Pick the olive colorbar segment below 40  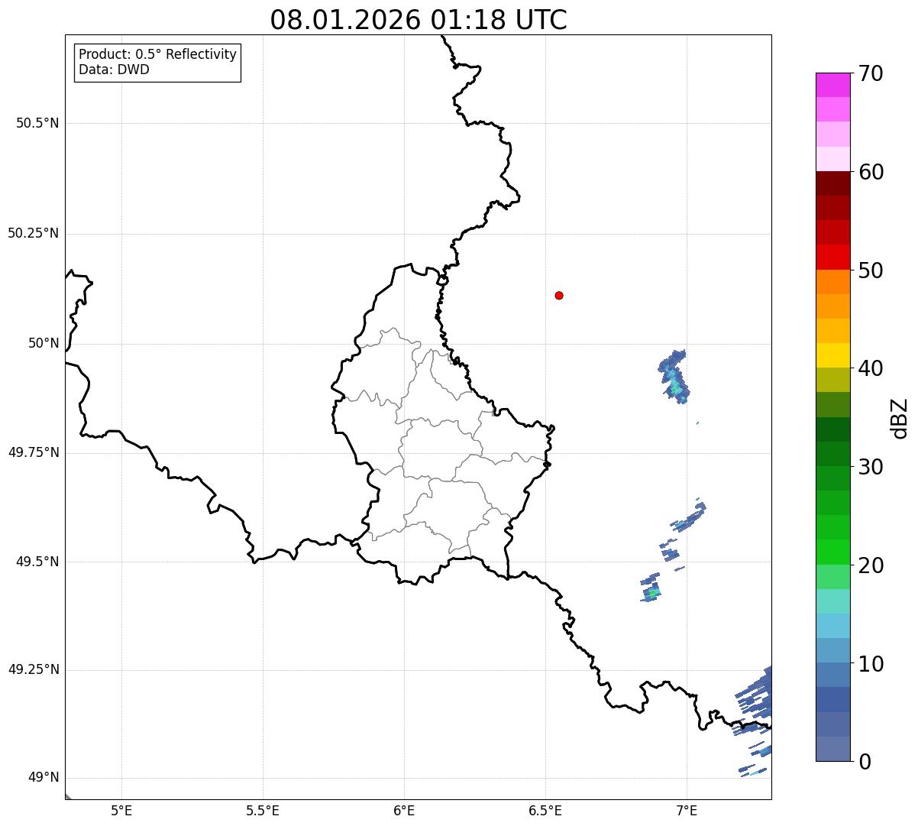pyautogui.click(x=832, y=380)
